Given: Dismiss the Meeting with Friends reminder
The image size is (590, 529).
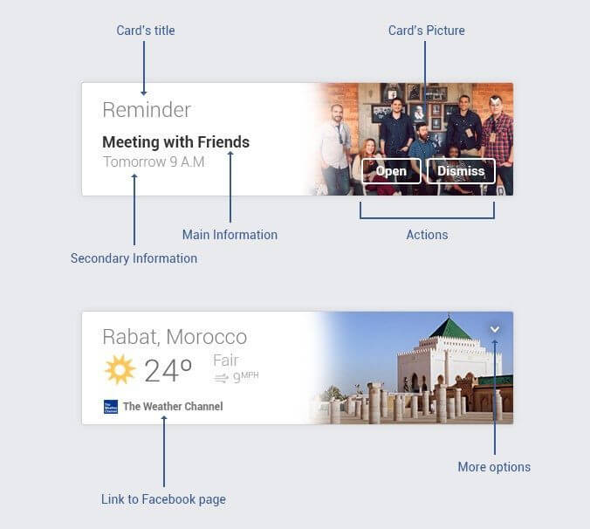Looking at the screenshot, I should 461,171.
